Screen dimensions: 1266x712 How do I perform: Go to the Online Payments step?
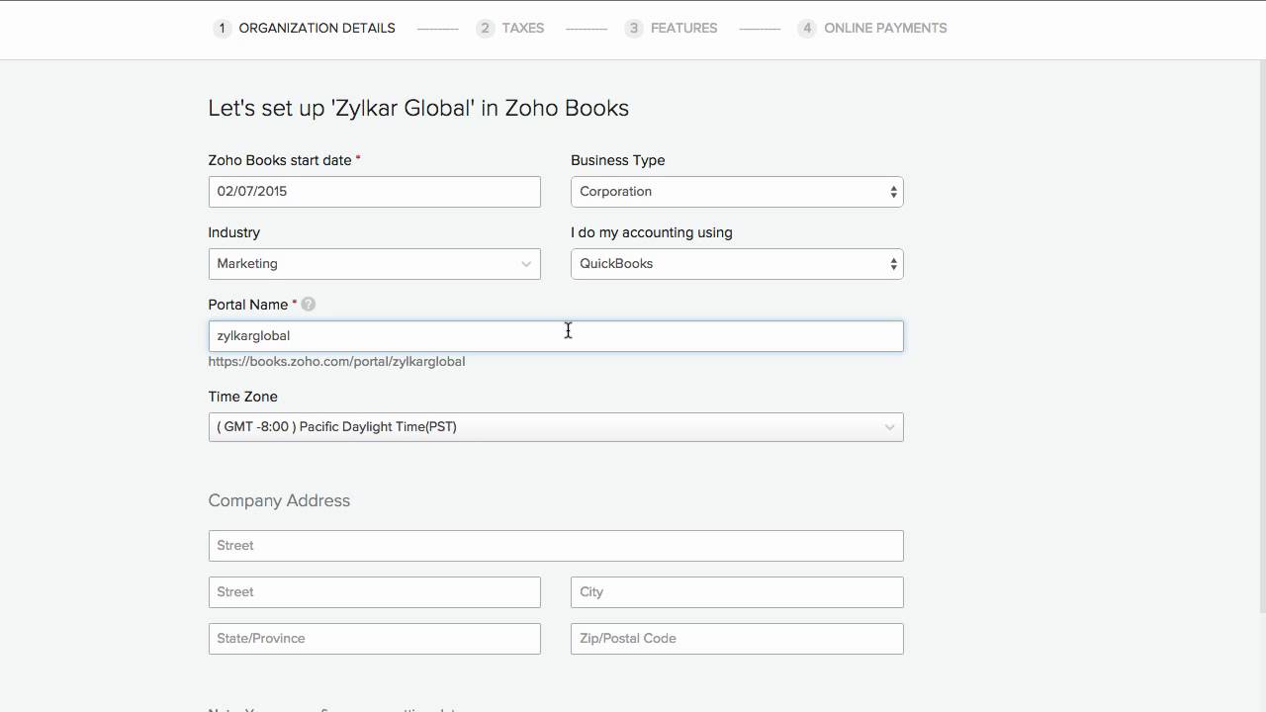[x=872, y=28]
